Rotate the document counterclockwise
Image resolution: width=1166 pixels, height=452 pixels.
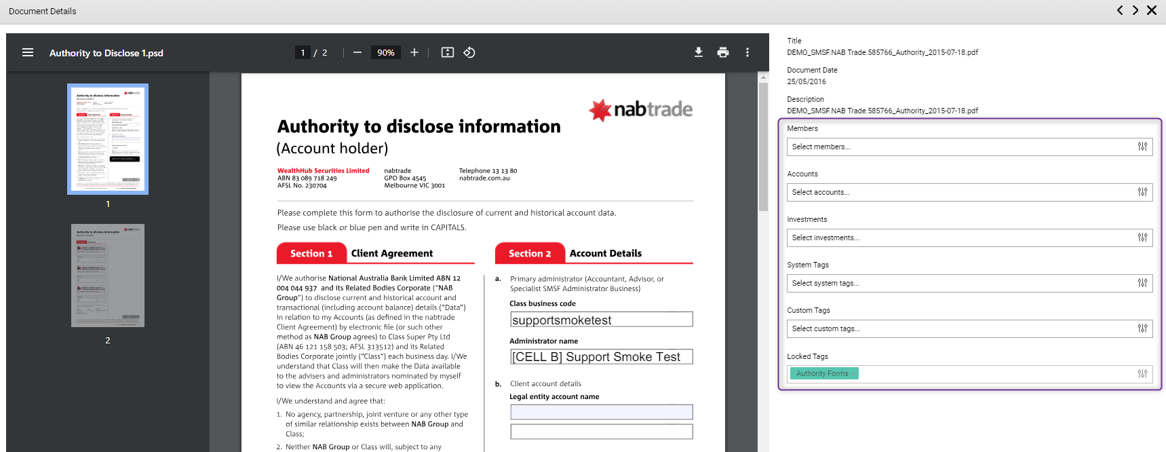469,52
